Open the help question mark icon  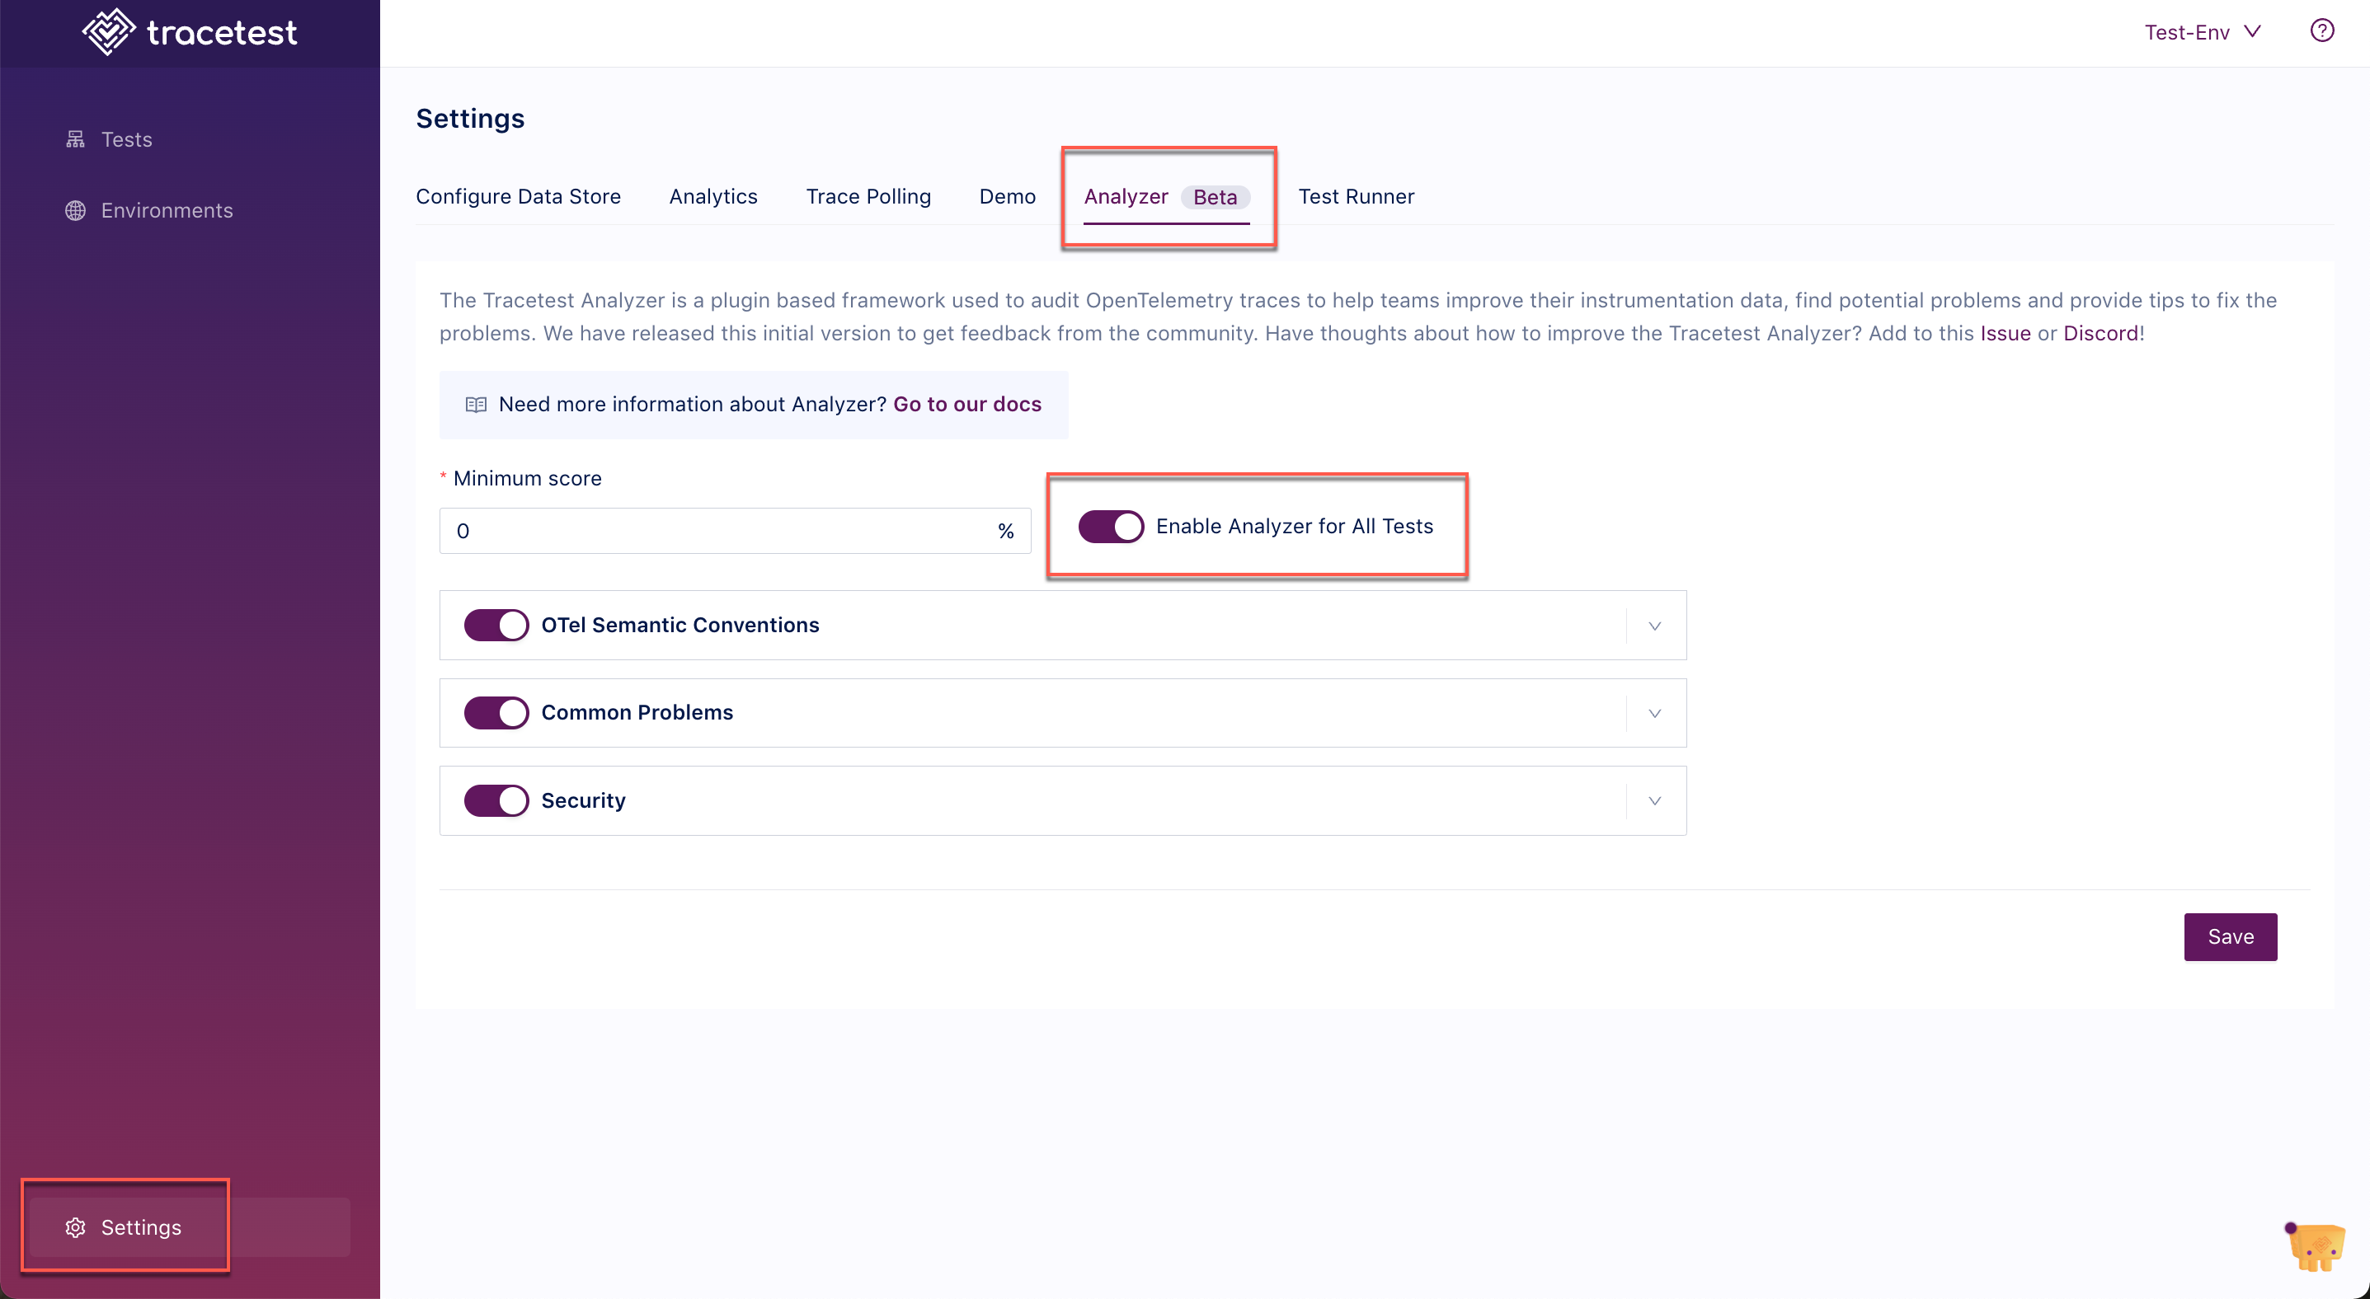pos(2322,31)
